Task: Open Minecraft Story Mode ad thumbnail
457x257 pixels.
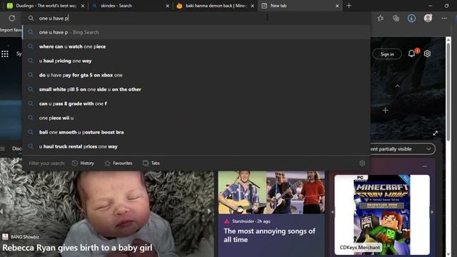Action: click(x=382, y=215)
